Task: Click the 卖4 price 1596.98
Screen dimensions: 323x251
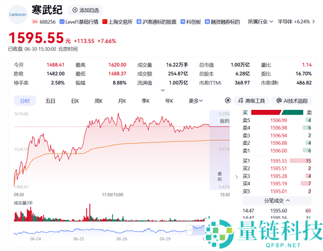Action: [279, 128]
